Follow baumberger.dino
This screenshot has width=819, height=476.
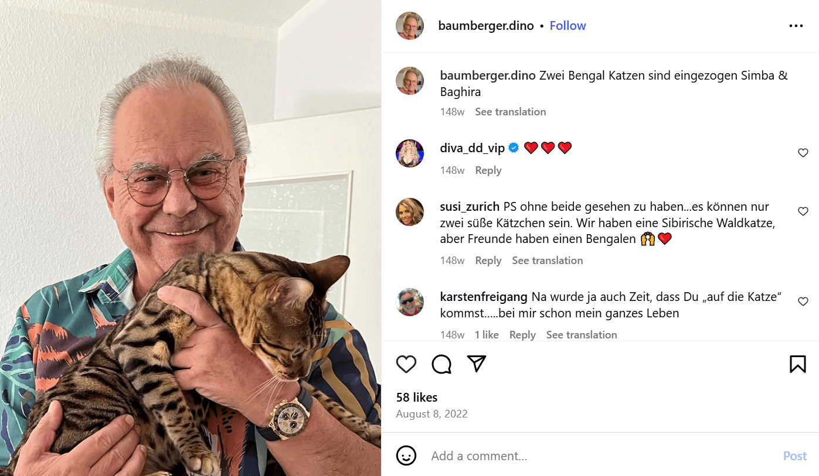(x=567, y=26)
